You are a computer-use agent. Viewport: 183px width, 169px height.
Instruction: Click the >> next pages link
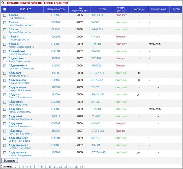pos(81,167)
